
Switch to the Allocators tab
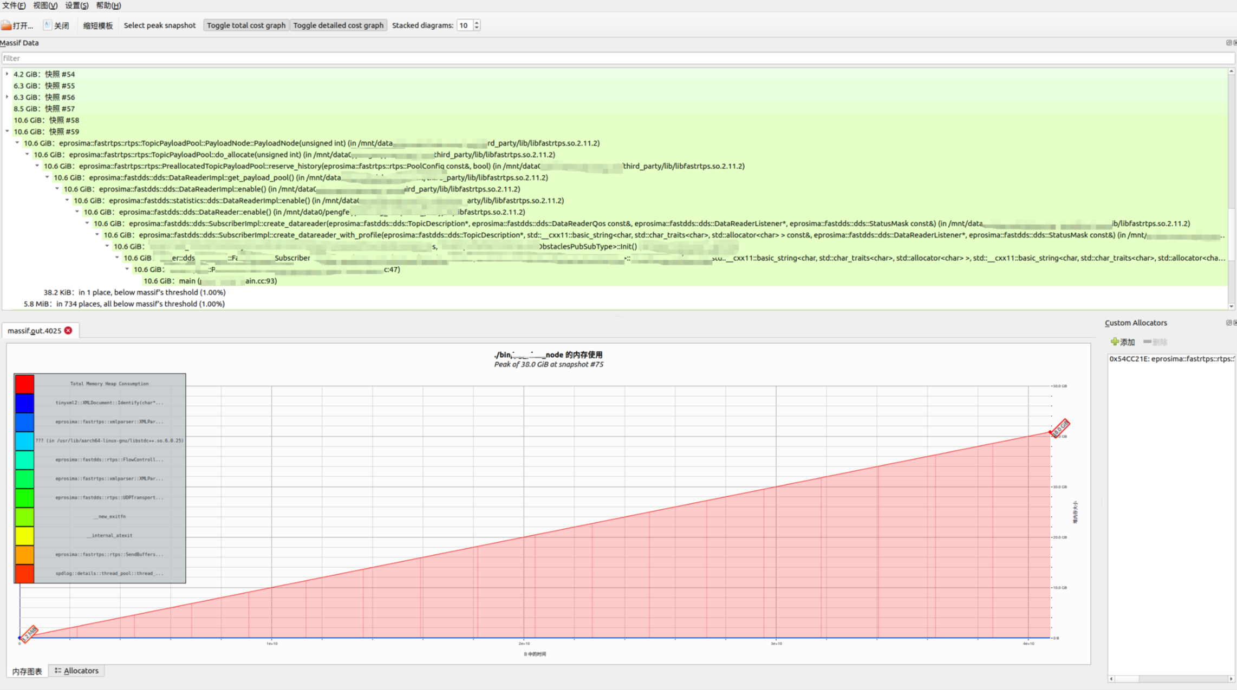point(76,671)
